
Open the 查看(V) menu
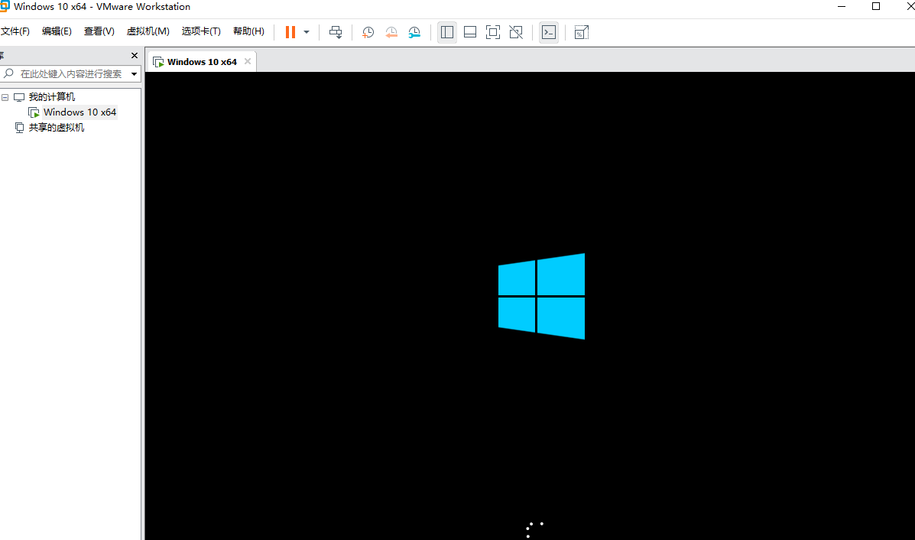[99, 31]
